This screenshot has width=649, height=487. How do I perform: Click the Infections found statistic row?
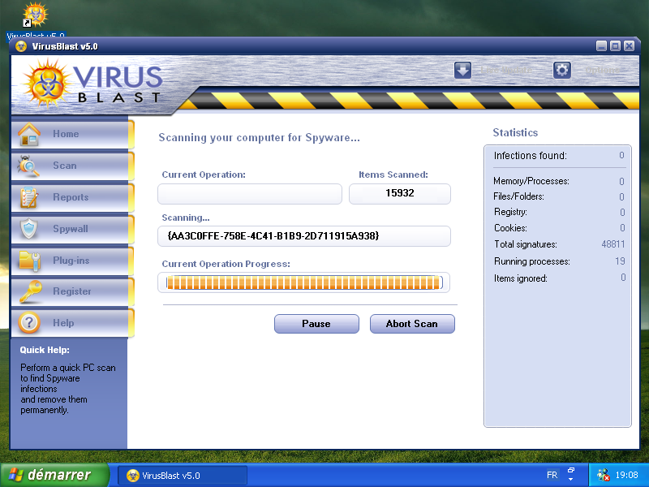[x=559, y=155]
